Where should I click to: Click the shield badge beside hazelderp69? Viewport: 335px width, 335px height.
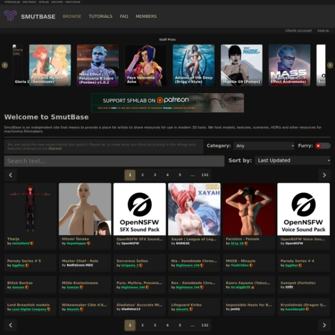pyautogui.click(x=307, y=309)
